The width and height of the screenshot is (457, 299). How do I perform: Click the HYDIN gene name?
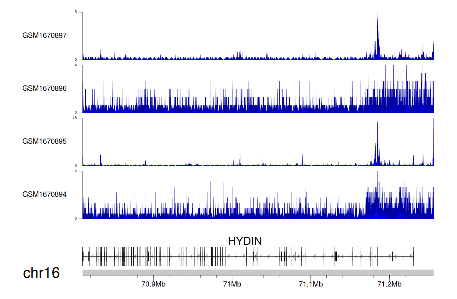245,241
